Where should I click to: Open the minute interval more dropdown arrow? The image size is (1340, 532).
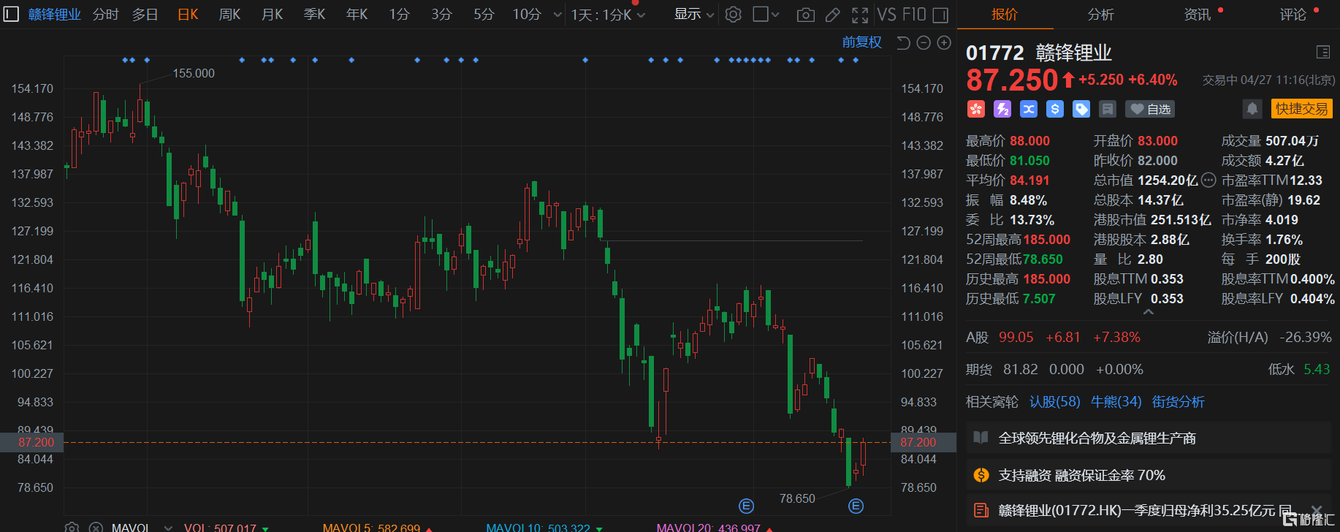(x=557, y=15)
